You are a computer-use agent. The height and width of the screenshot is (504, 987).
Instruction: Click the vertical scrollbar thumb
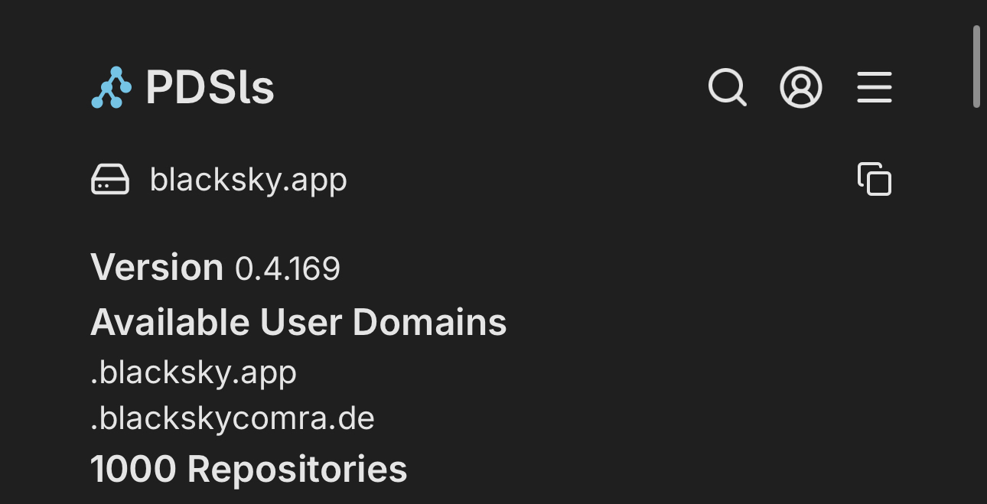coord(976,67)
